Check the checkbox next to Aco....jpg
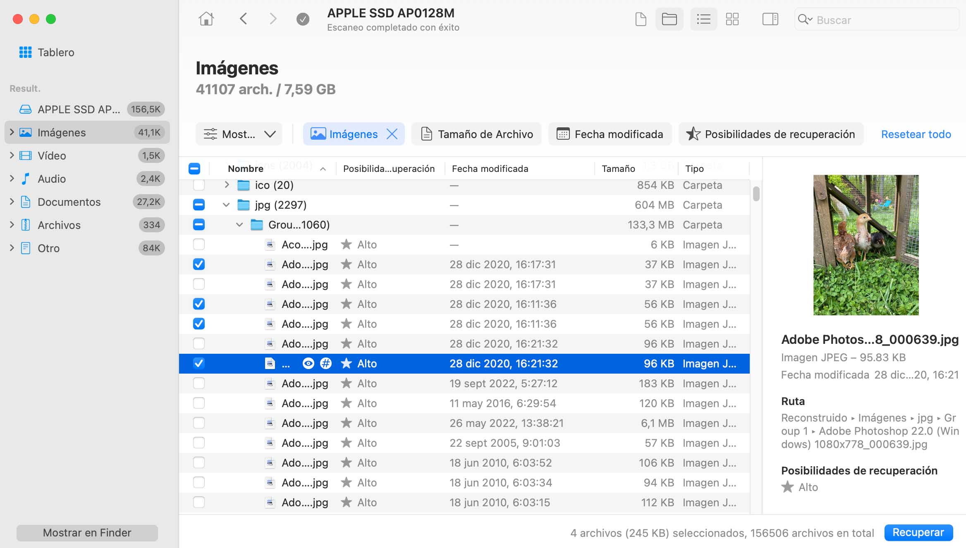Viewport: 966px width, 548px height. tap(199, 244)
